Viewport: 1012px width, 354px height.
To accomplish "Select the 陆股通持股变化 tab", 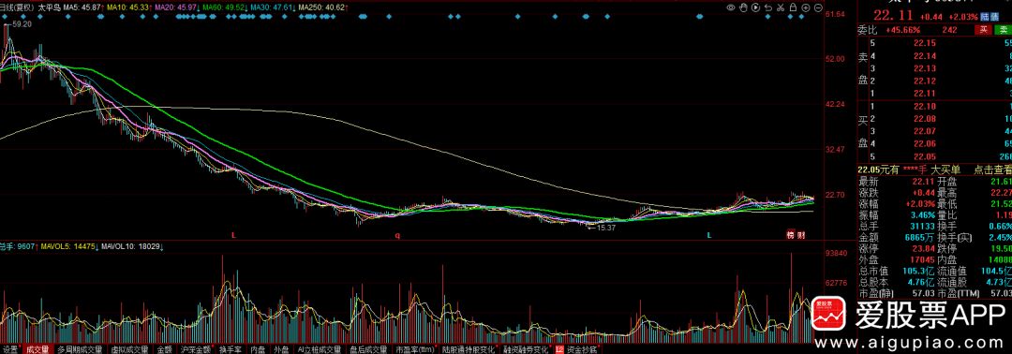I will click(x=469, y=349).
